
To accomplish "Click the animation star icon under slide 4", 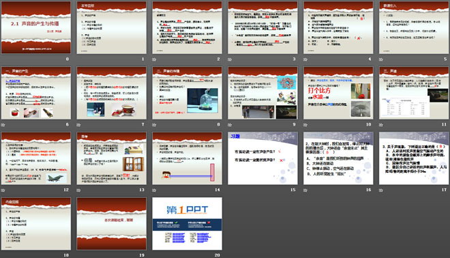I will coord(305,59).
